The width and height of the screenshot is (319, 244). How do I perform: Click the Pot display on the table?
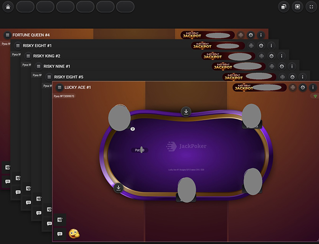click(x=140, y=150)
